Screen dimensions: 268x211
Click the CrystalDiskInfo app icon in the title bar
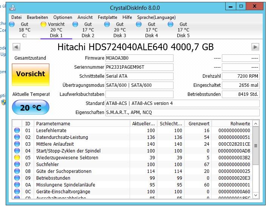(12, 8)
